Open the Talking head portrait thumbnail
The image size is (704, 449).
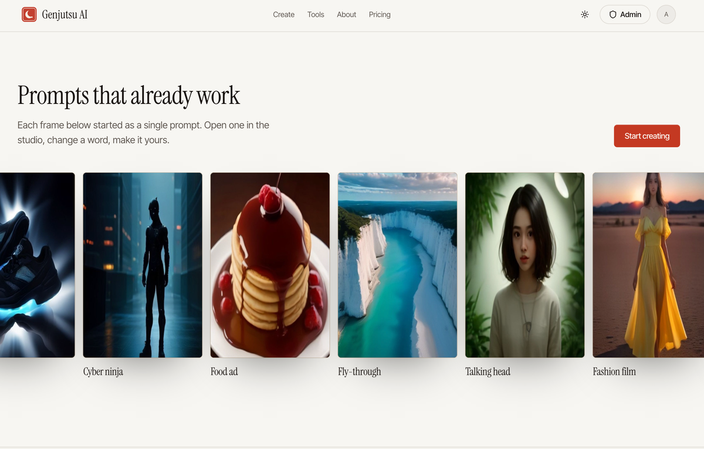pyautogui.click(x=524, y=265)
